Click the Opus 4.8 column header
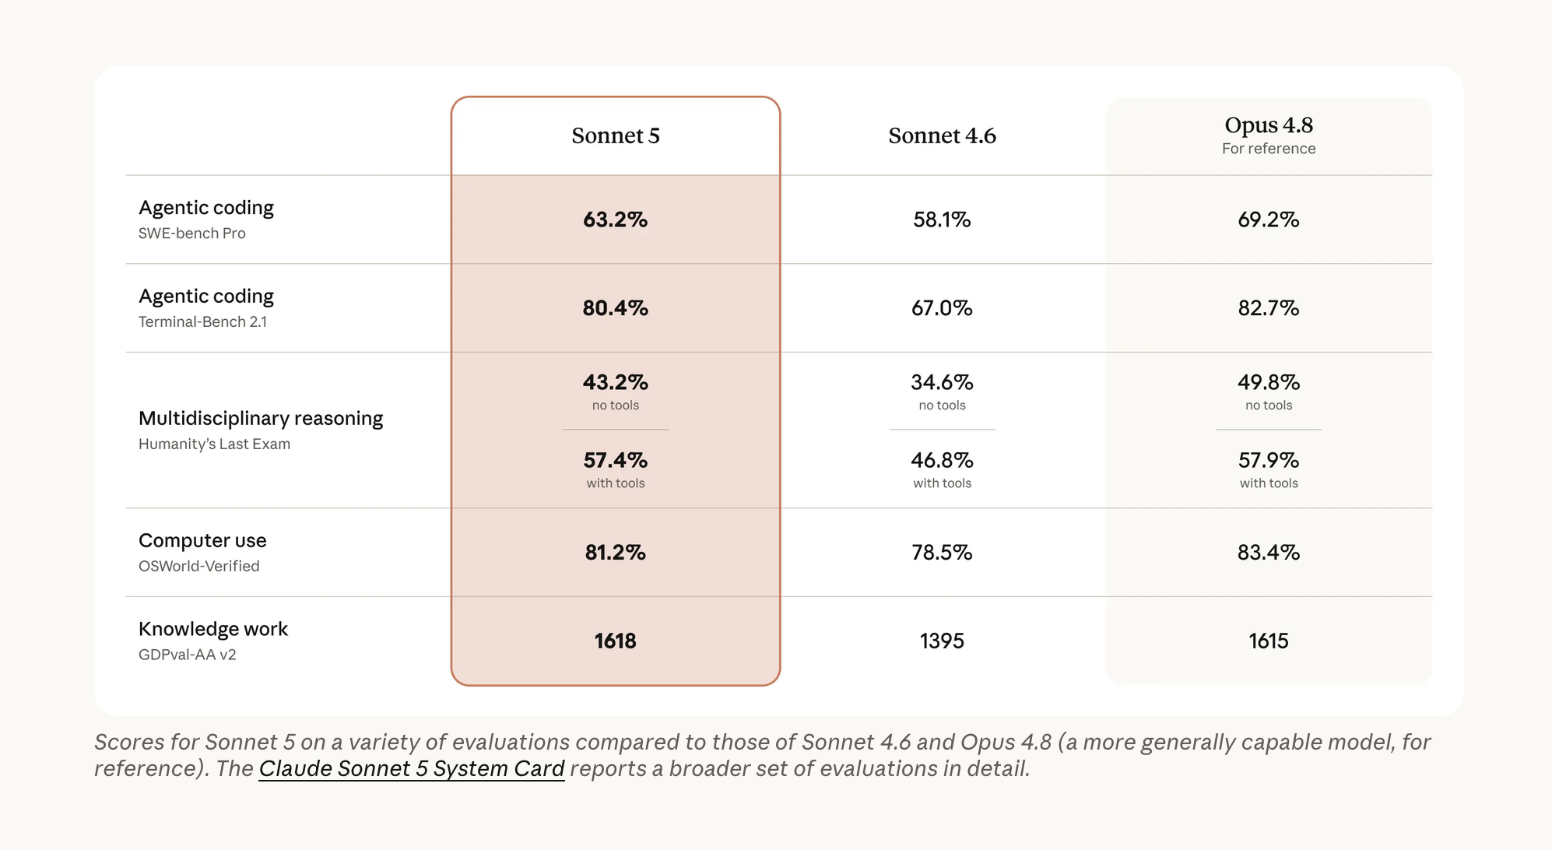The width and height of the screenshot is (1552, 850). point(1269,125)
